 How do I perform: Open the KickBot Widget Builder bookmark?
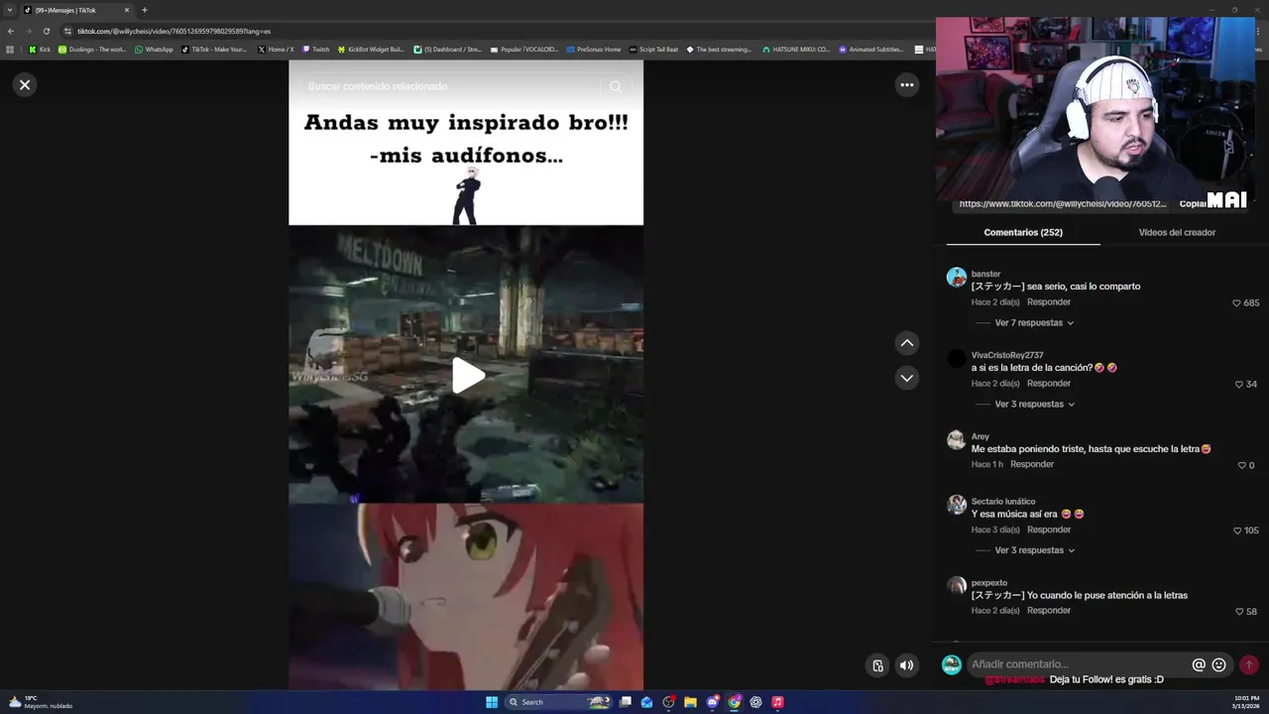click(x=371, y=49)
